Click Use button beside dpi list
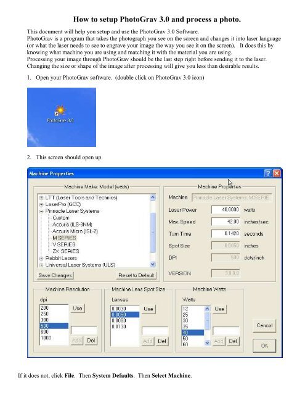Screen dimensions: 305x395 78,309
